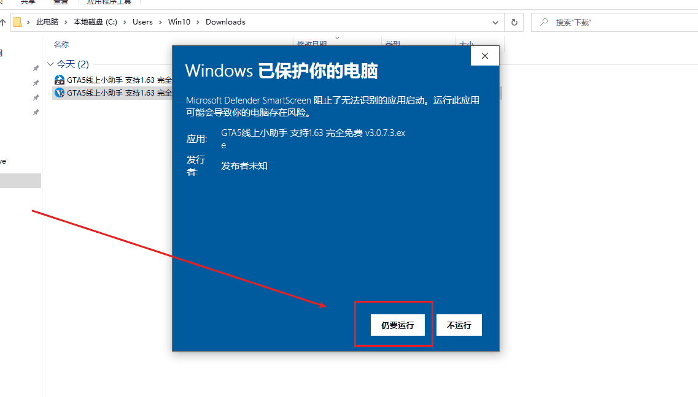Viewport: 698px width, 397px height.
Task: Sort files by the 名称 column
Action: 61,44
